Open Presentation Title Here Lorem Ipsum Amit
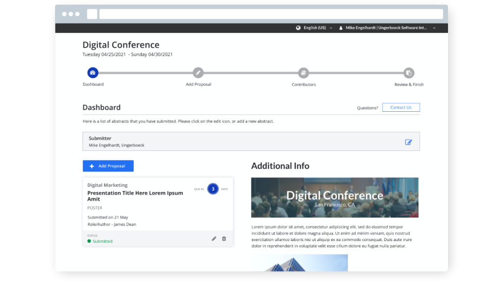This screenshot has width=503, height=294. 135,196
